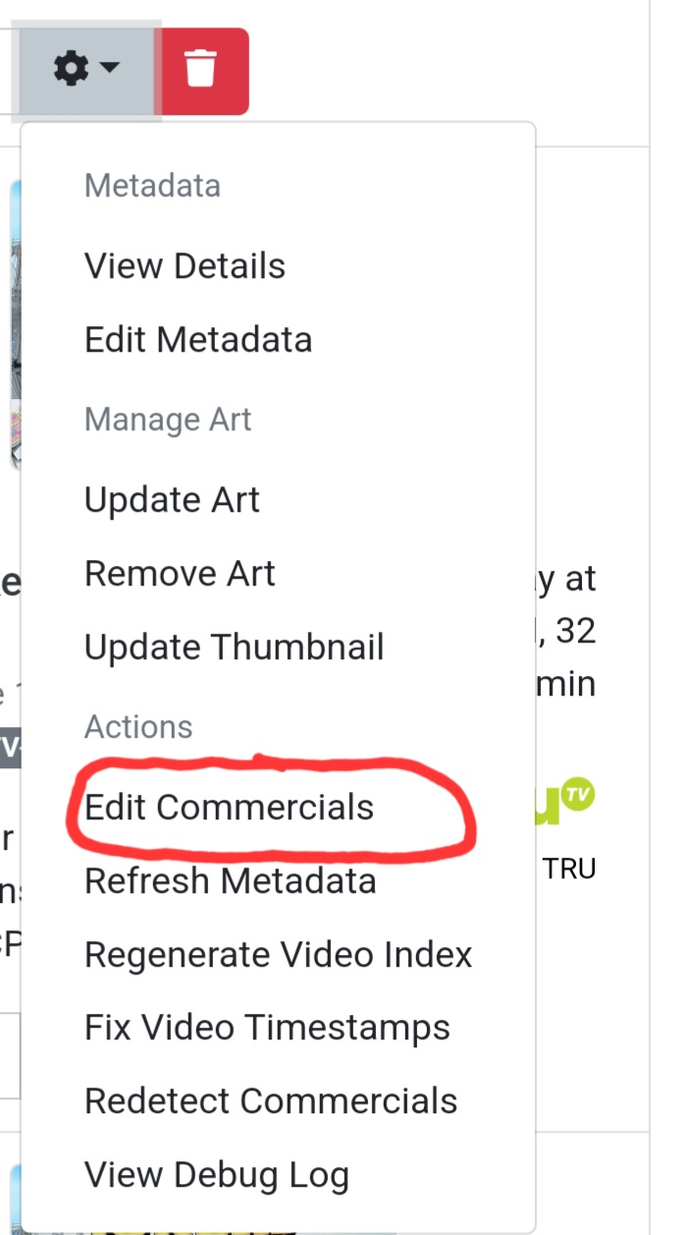The image size is (687, 1235).
Task: Click the red trash delete button
Action: tap(201, 71)
